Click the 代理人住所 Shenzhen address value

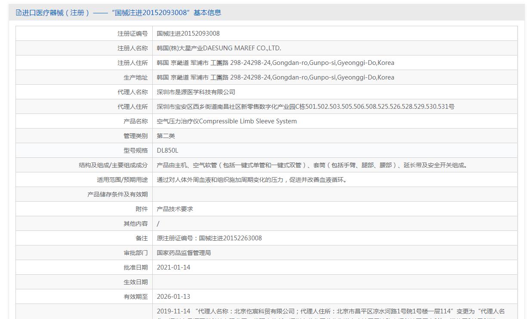point(305,107)
